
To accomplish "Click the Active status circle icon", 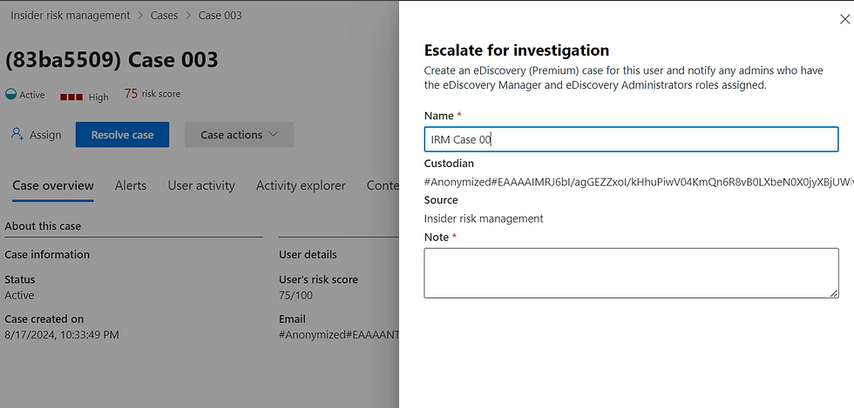I will click(x=10, y=95).
